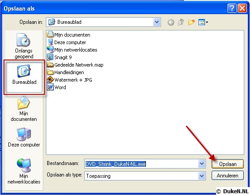Expand the Opslaan in location dropdown
Viewport: 250px width, 195px height.
tap(157, 22)
